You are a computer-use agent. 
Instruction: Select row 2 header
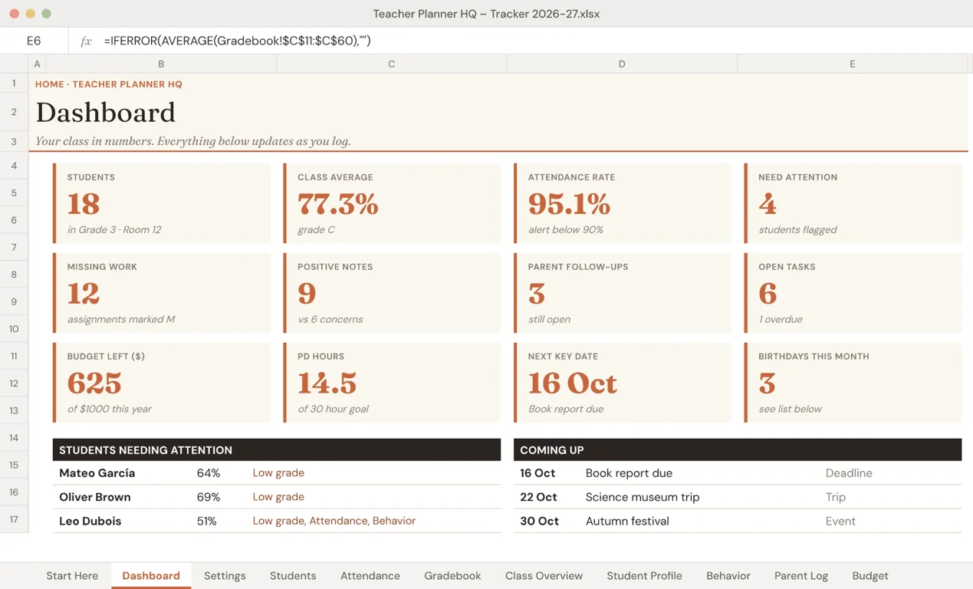(x=14, y=112)
